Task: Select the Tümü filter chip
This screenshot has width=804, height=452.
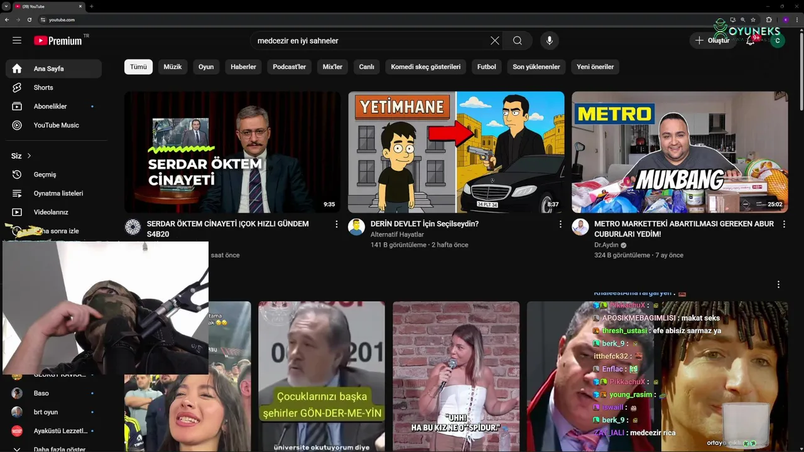Action: tap(138, 67)
